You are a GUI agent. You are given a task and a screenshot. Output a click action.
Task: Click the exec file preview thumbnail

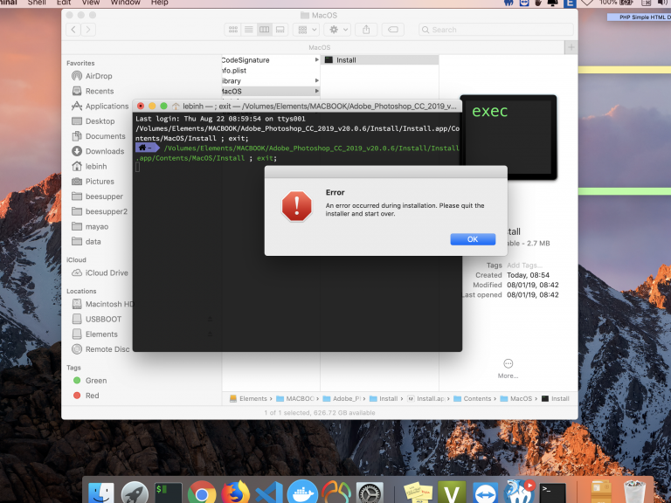pos(508,137)
